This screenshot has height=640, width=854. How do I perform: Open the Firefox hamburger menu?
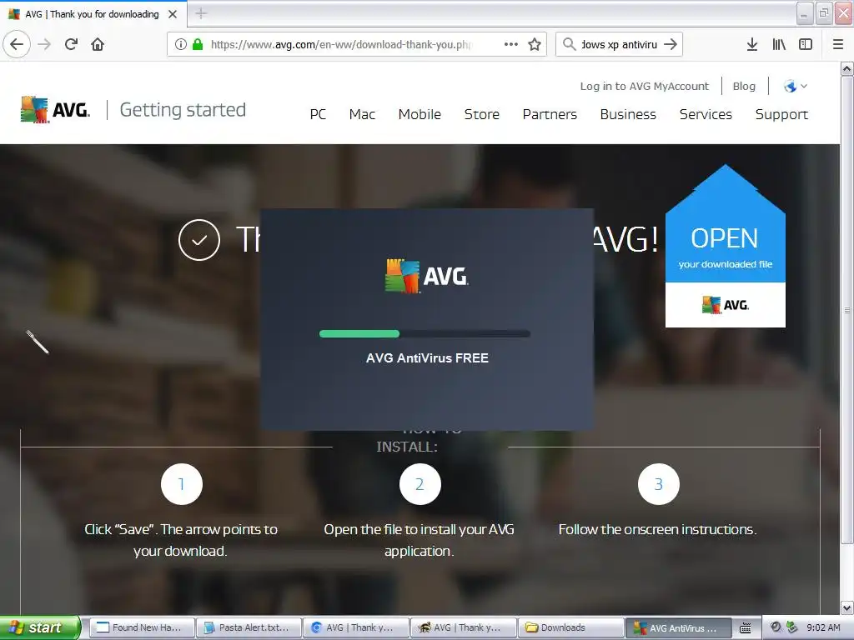pos(838,44)
